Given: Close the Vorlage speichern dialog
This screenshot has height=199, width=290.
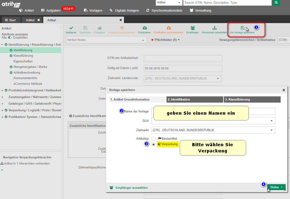Looking at the screenshot, I should click(284, 90).
